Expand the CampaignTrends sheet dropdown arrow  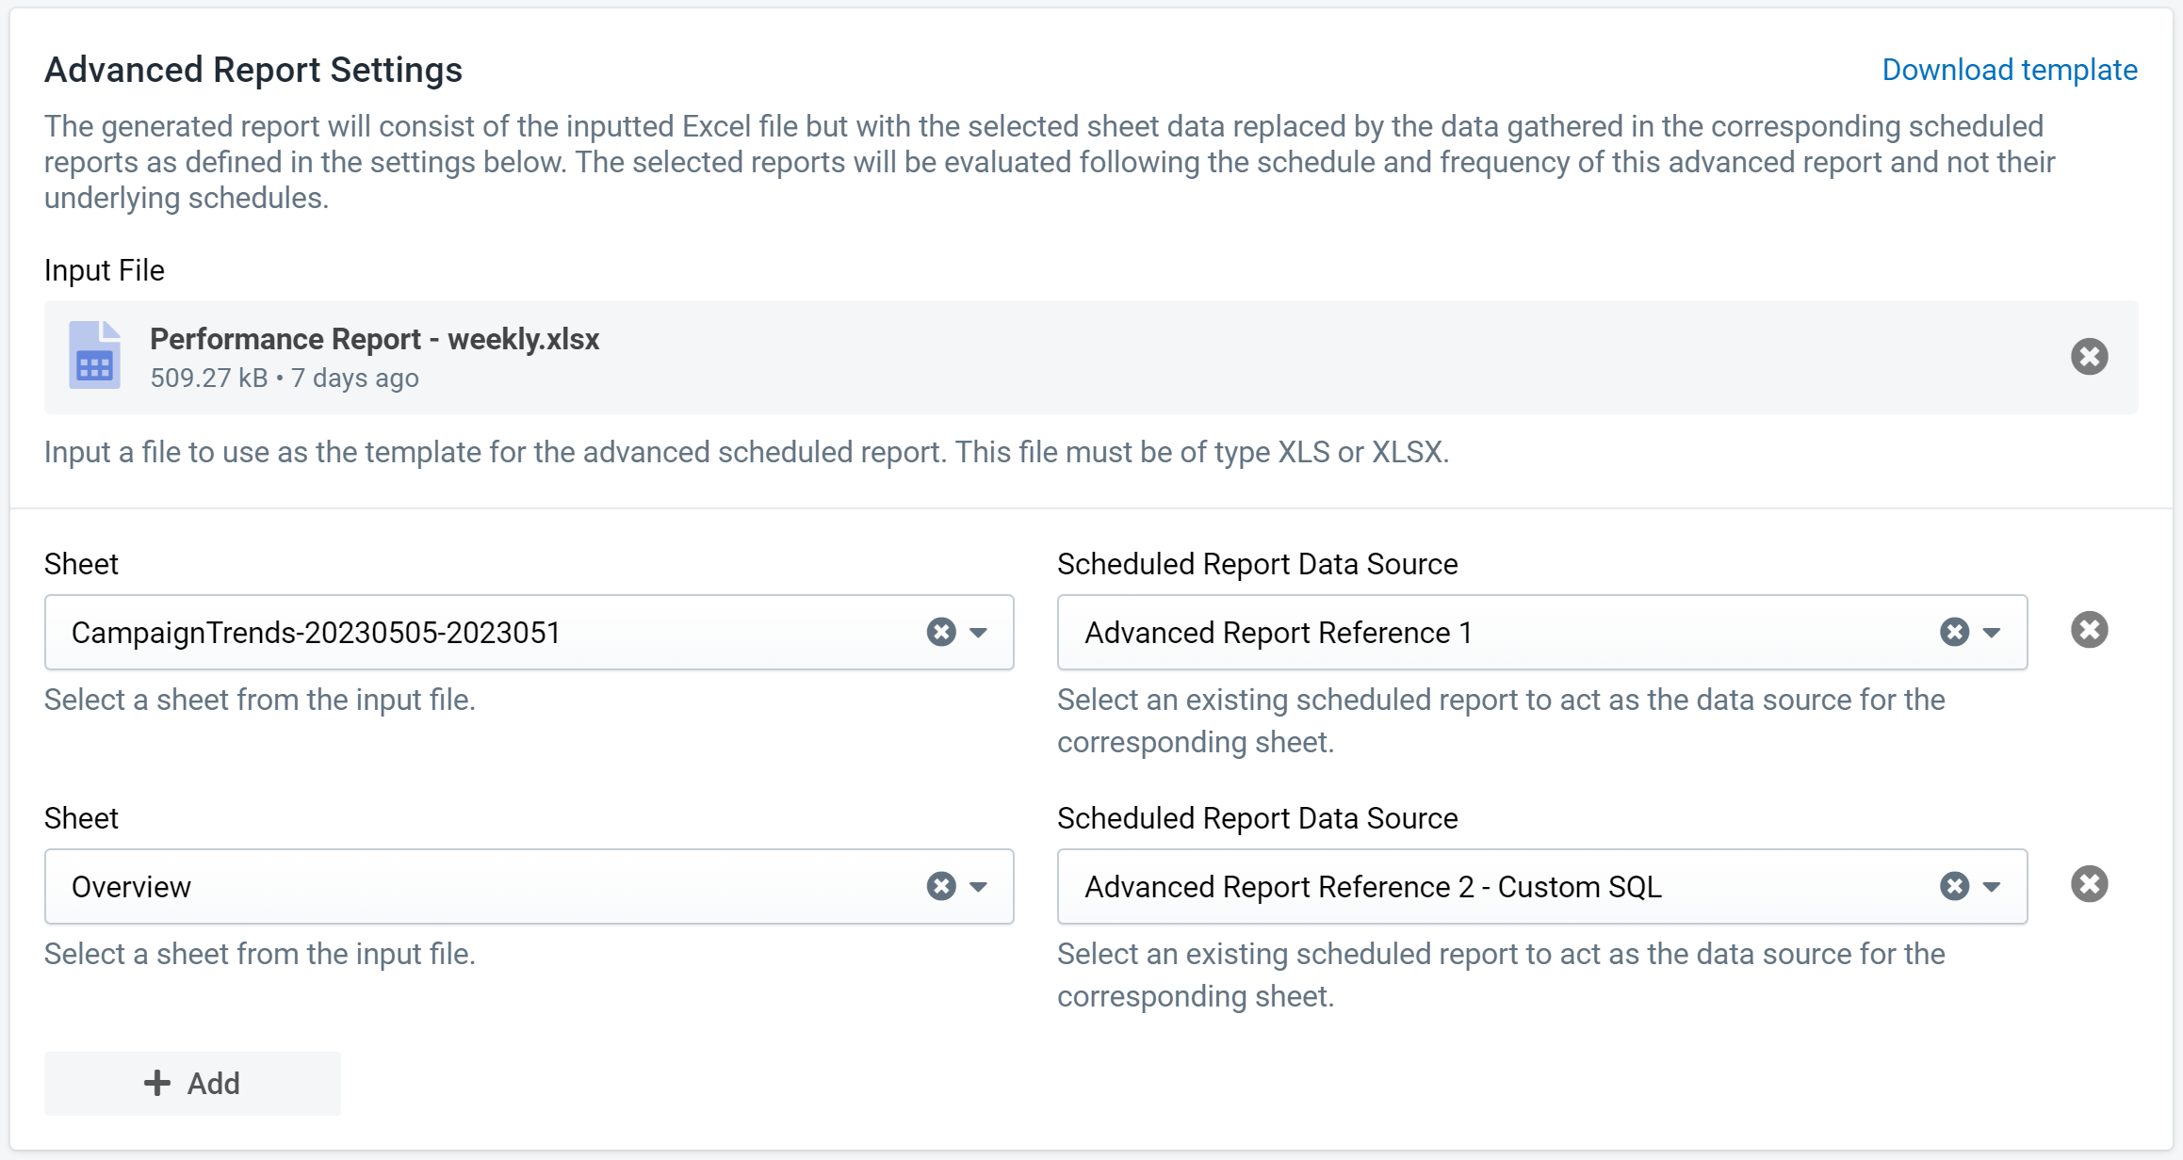(x=978, y=633)
